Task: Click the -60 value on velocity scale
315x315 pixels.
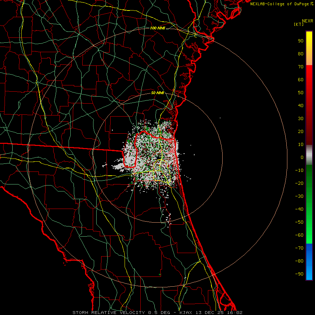Action: point(299,235)
